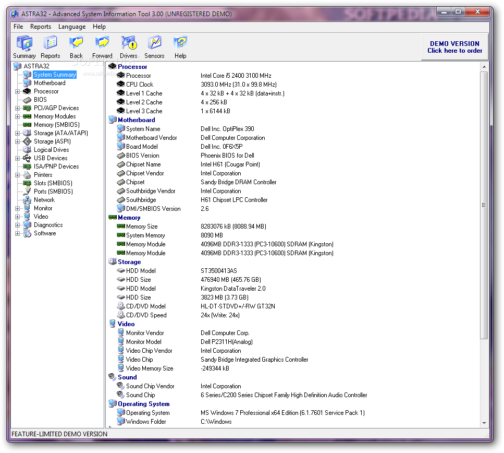Screen dimensions: 504x453
Task: Click the Memory section header icon
Action: [112, 217]
